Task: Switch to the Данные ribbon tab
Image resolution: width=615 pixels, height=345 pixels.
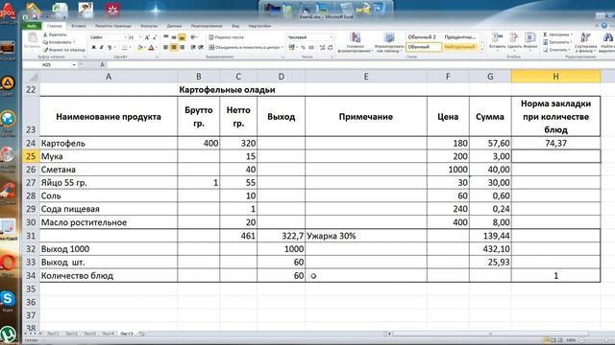Action: [174, 26]
